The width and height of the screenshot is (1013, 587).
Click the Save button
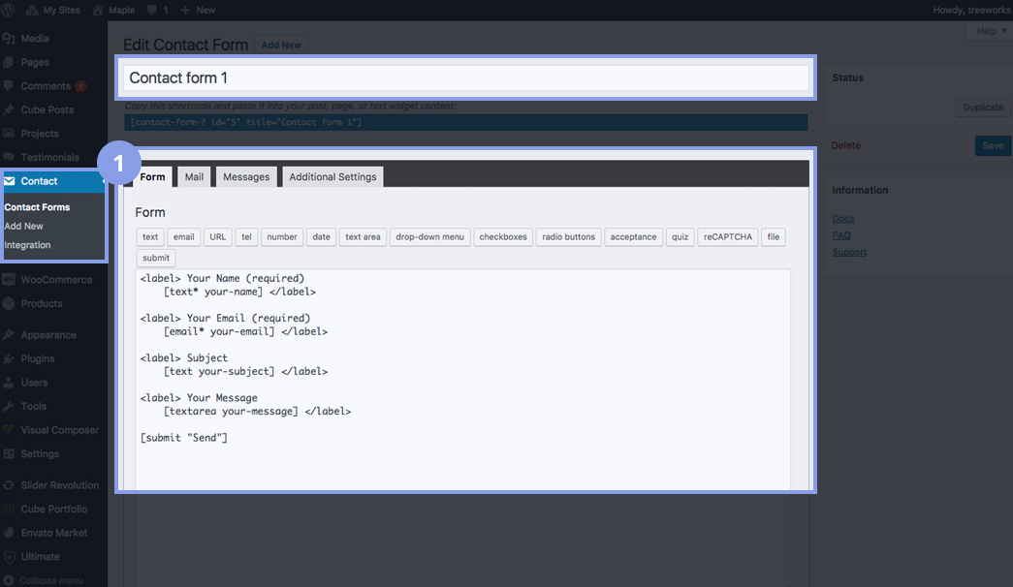coord(993,146)
